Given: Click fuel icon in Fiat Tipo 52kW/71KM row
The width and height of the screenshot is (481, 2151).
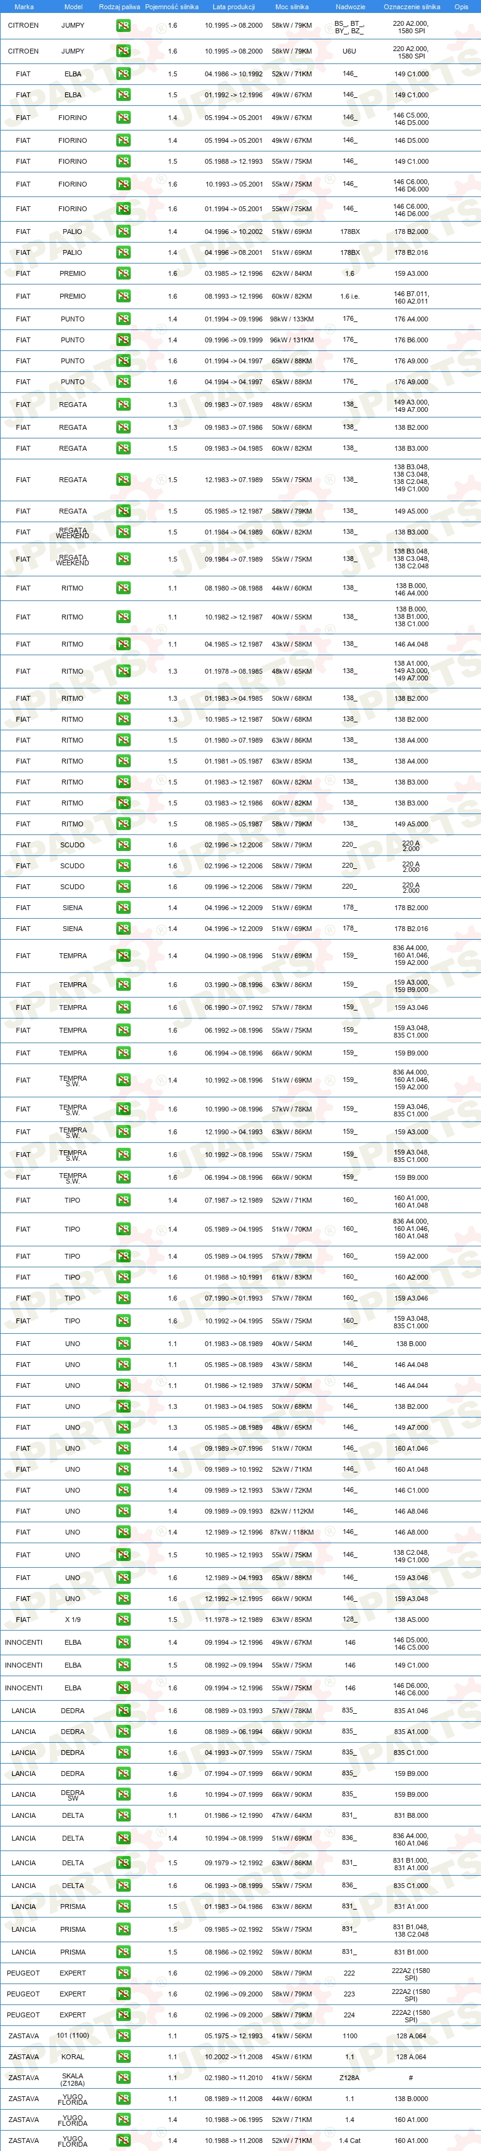Looking at the screenshot, I should tap(124, 1200).
